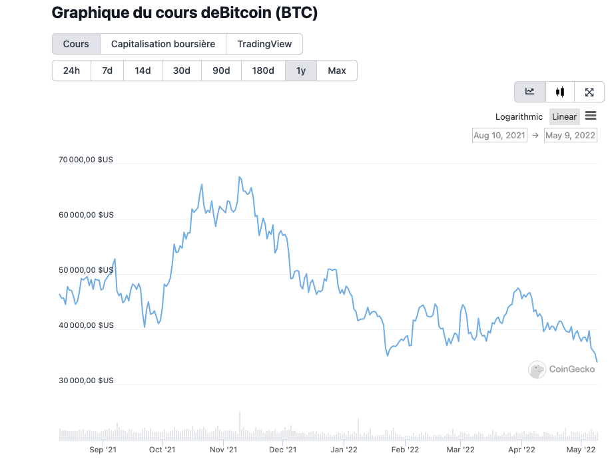Switch to candlestick chart view
The height and width of the screenshot is (461, 614).
point(560,92)
